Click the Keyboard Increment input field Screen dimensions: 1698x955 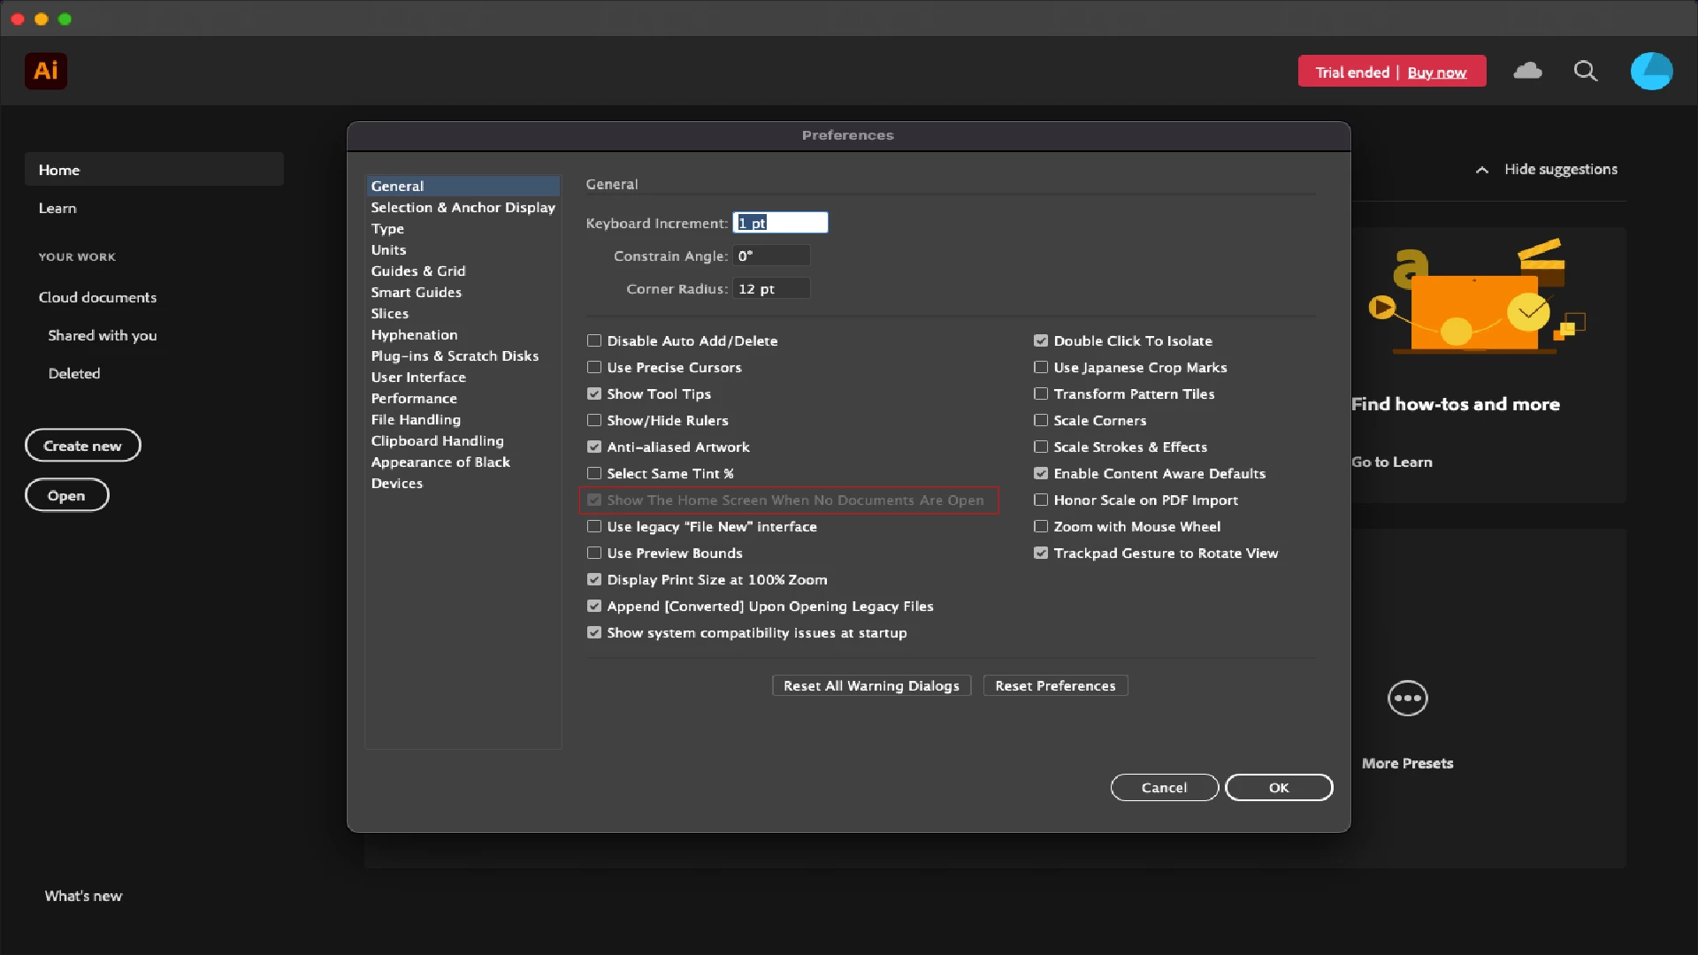tap(780, 223)
